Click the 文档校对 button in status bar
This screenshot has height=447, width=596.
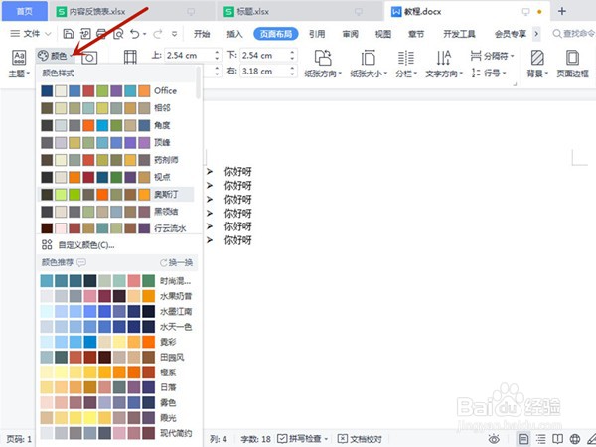tap(360, 439)
